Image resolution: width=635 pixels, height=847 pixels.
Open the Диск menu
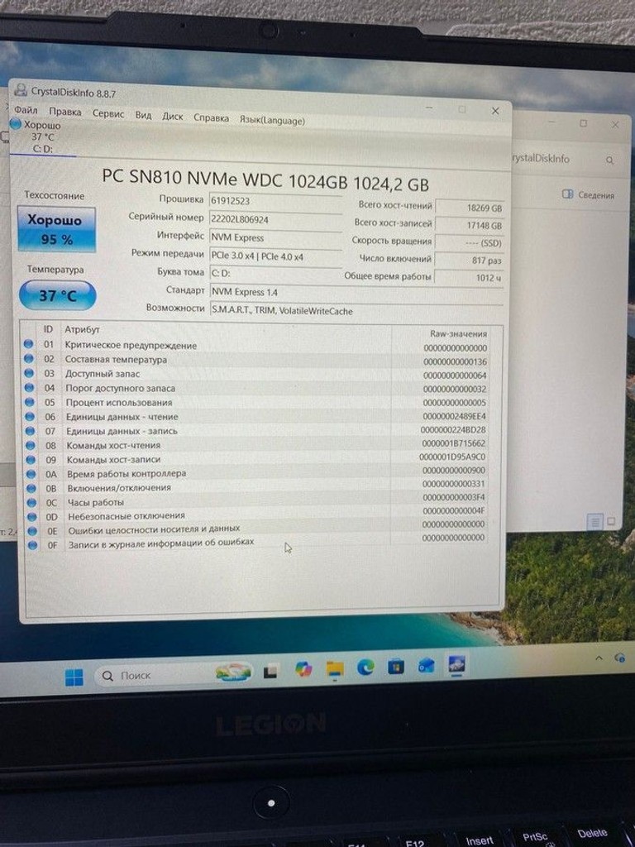click(x=172, y=116)
